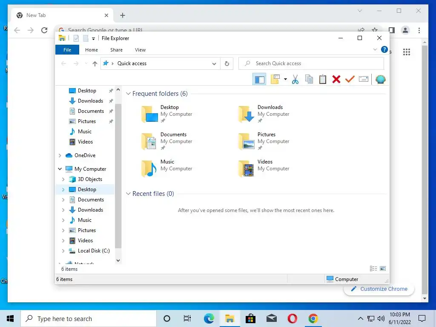The height and width of the screenshot is (327, 436).
Task: Open Windows Start menu
Action: click(10, 318)
